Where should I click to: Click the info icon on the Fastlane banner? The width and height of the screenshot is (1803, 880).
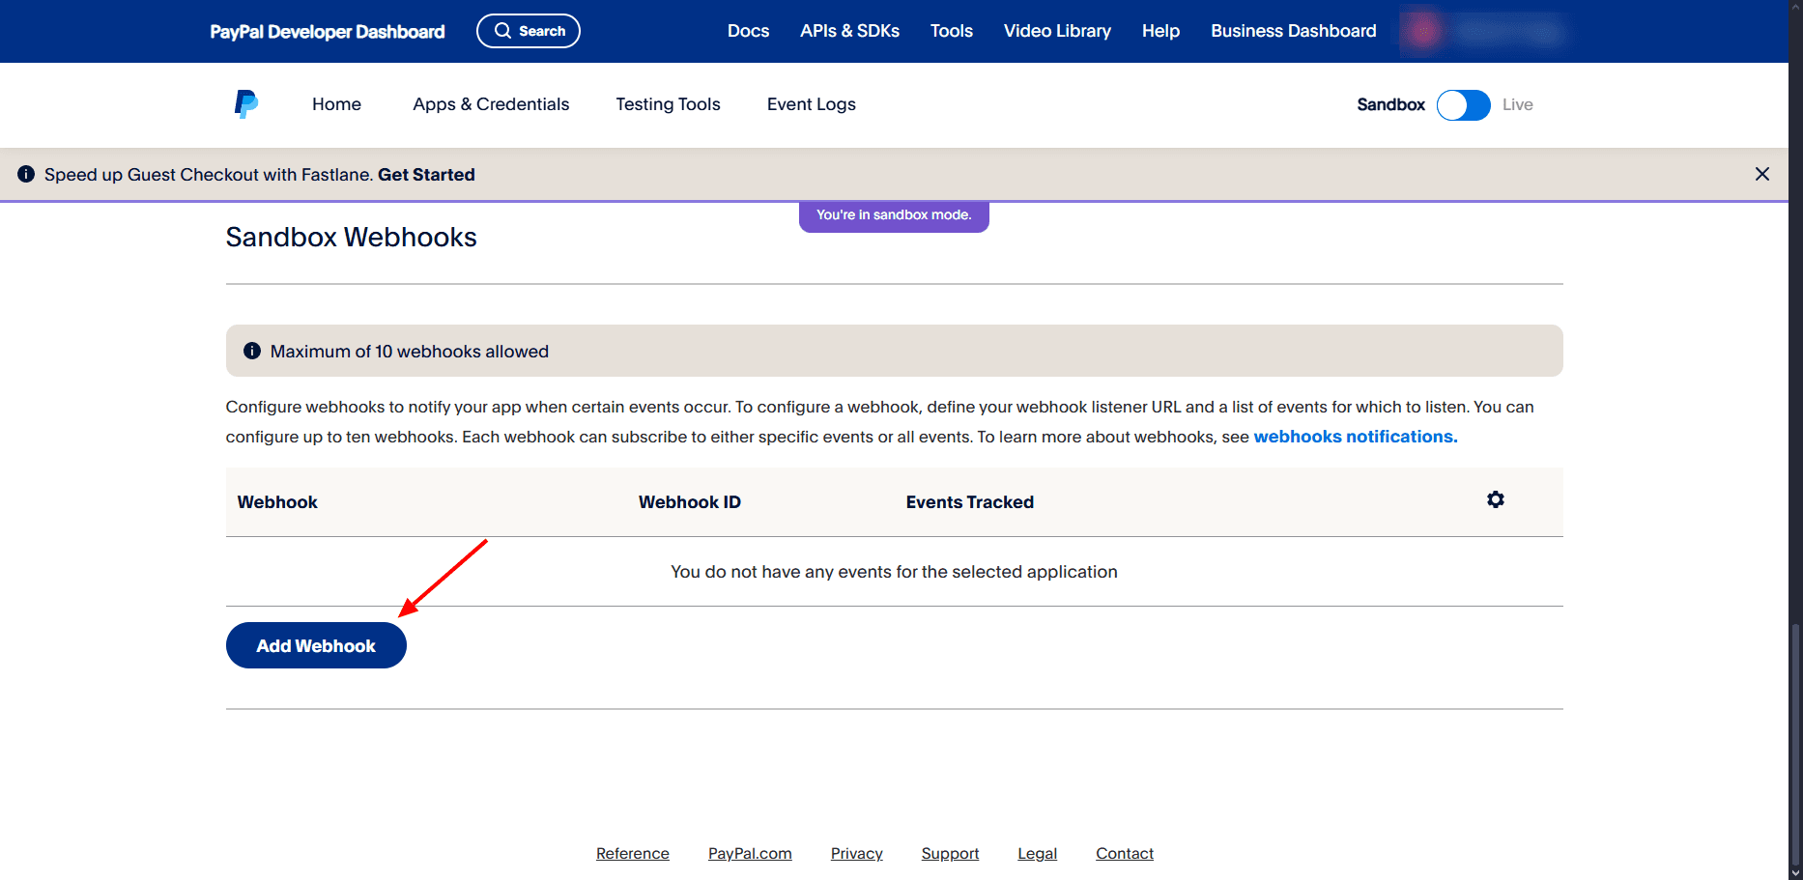(26, 174)
